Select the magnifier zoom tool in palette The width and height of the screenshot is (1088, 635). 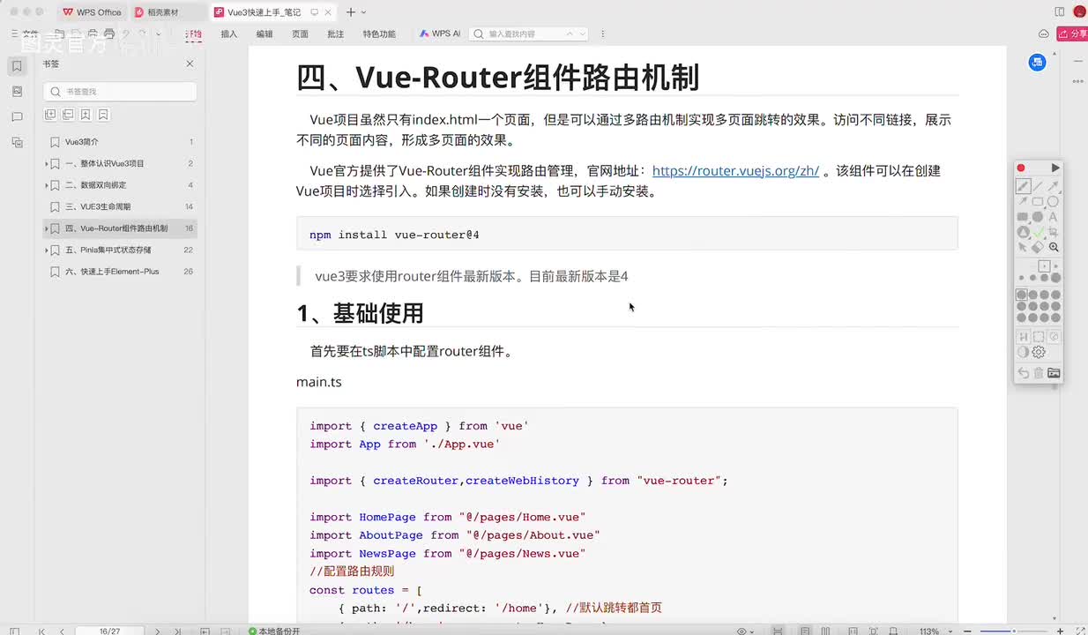pyautogui.click(x=1053, y=247)
